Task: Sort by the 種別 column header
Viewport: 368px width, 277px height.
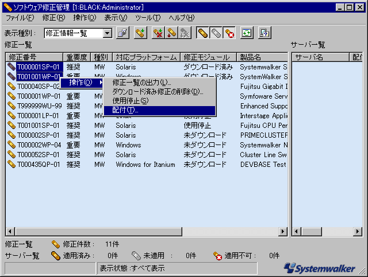Action: tap(101, 57)
